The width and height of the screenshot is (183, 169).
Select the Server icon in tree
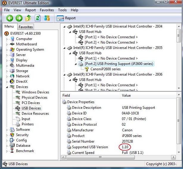pos(12,55)
